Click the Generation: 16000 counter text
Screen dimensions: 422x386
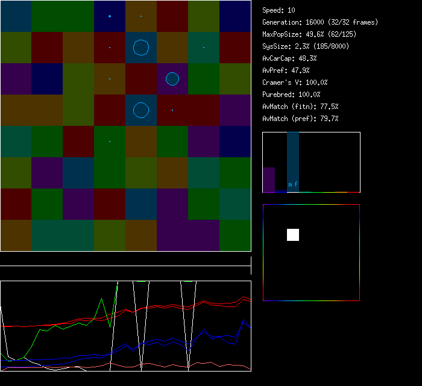pos(320,22)
